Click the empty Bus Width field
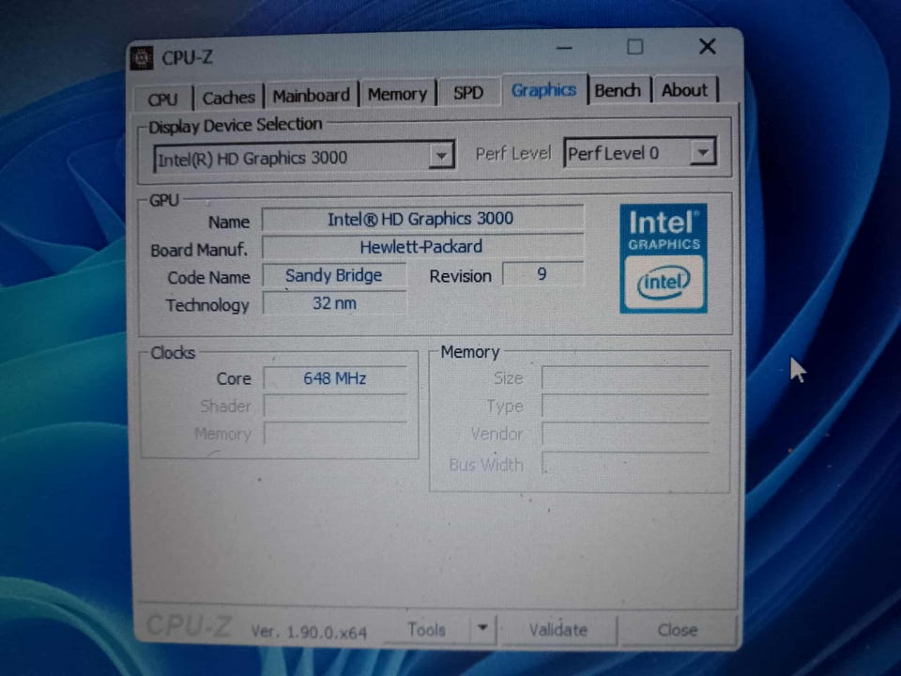Image resolution: width=901 pixels, height=676 pixels. (626, 463)
